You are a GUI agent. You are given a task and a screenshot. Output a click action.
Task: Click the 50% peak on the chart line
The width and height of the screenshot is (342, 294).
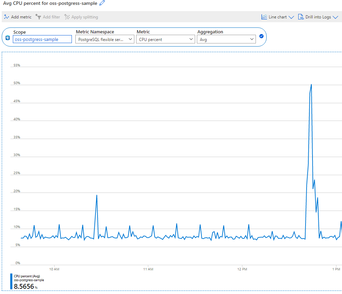coord(311,84)
